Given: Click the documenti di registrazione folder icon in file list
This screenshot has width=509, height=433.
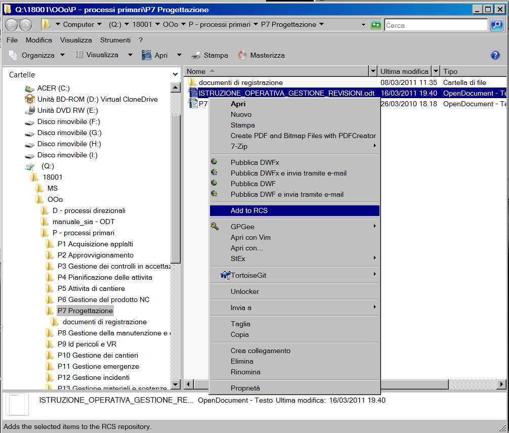Looking at the screenshot, I should tap(192, 82).
